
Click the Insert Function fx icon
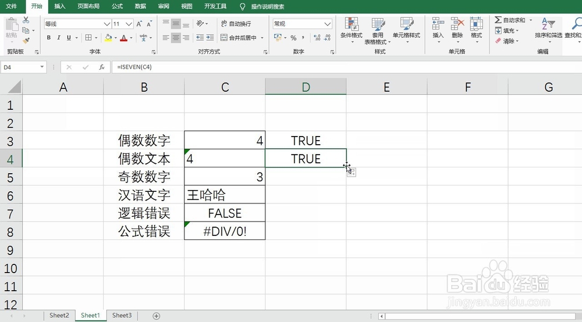tap(102, 67)
